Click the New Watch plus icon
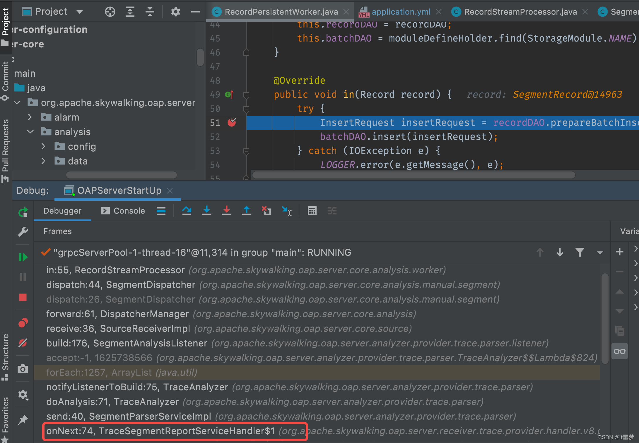This screenshot has height=443, width=639. coord(620,252)
